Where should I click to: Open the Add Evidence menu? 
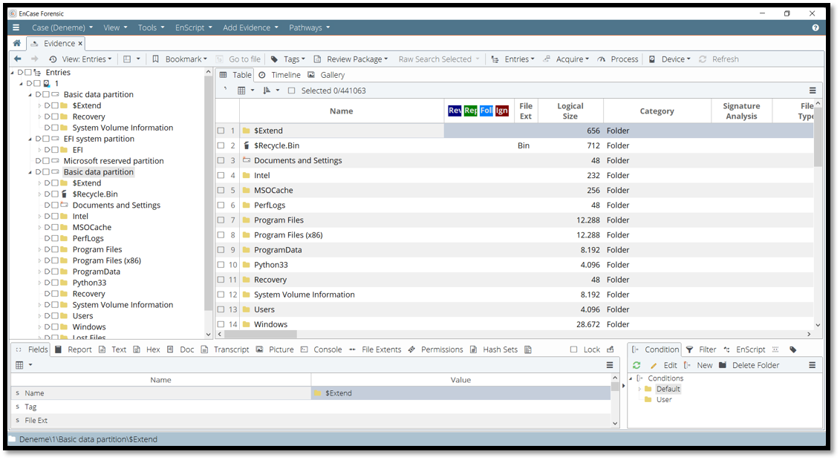250,27
